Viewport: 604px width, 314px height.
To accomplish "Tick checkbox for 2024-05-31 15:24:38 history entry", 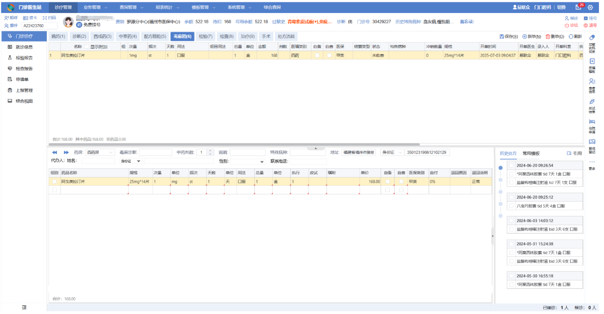I will click(x=511, y=244).
